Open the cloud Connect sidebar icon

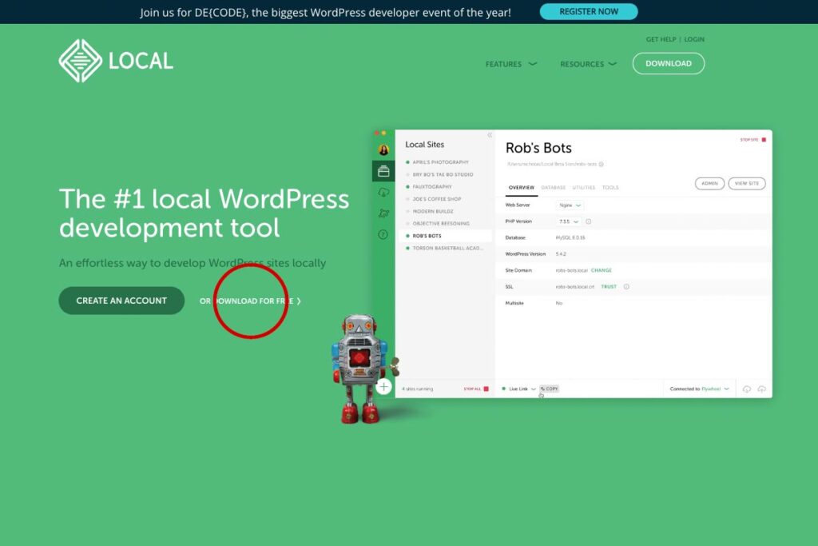[x=383, y=192]
